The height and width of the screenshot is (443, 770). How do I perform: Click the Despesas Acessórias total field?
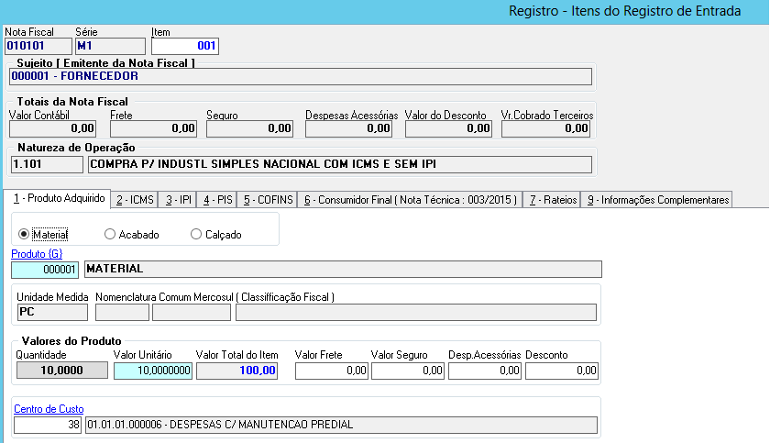pyautogui.click(x=348, y=128)
